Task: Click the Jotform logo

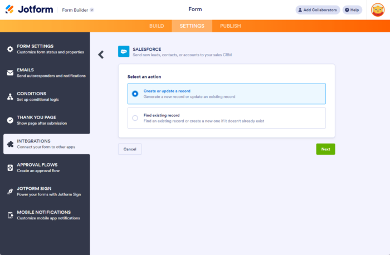Action: click(x=29, y=9)
